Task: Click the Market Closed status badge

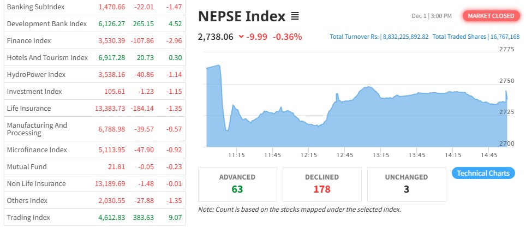Action: (x=491, y=16)
